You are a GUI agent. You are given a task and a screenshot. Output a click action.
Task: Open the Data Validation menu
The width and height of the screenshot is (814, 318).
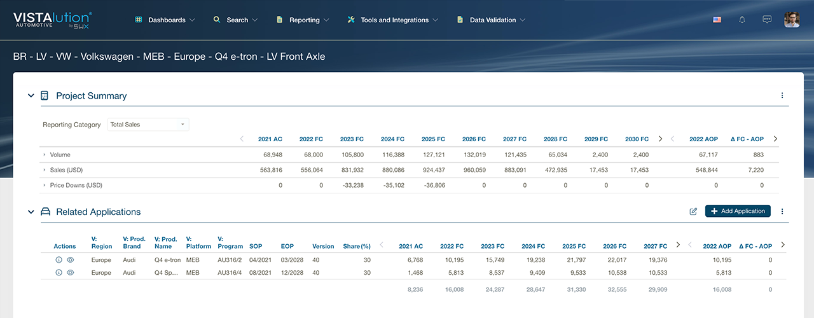(x=491, y=20)
